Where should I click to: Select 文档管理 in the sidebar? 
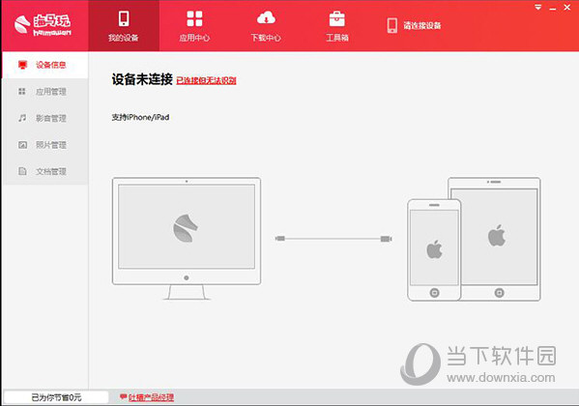click(45, 171)
